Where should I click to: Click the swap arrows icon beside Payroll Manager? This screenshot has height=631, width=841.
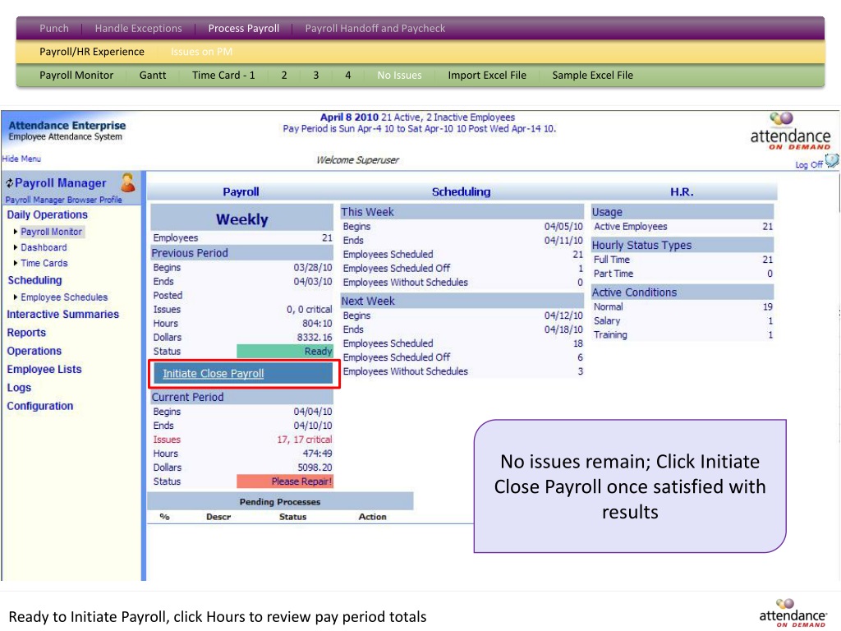pyautogui.click(x=10, y=183)
